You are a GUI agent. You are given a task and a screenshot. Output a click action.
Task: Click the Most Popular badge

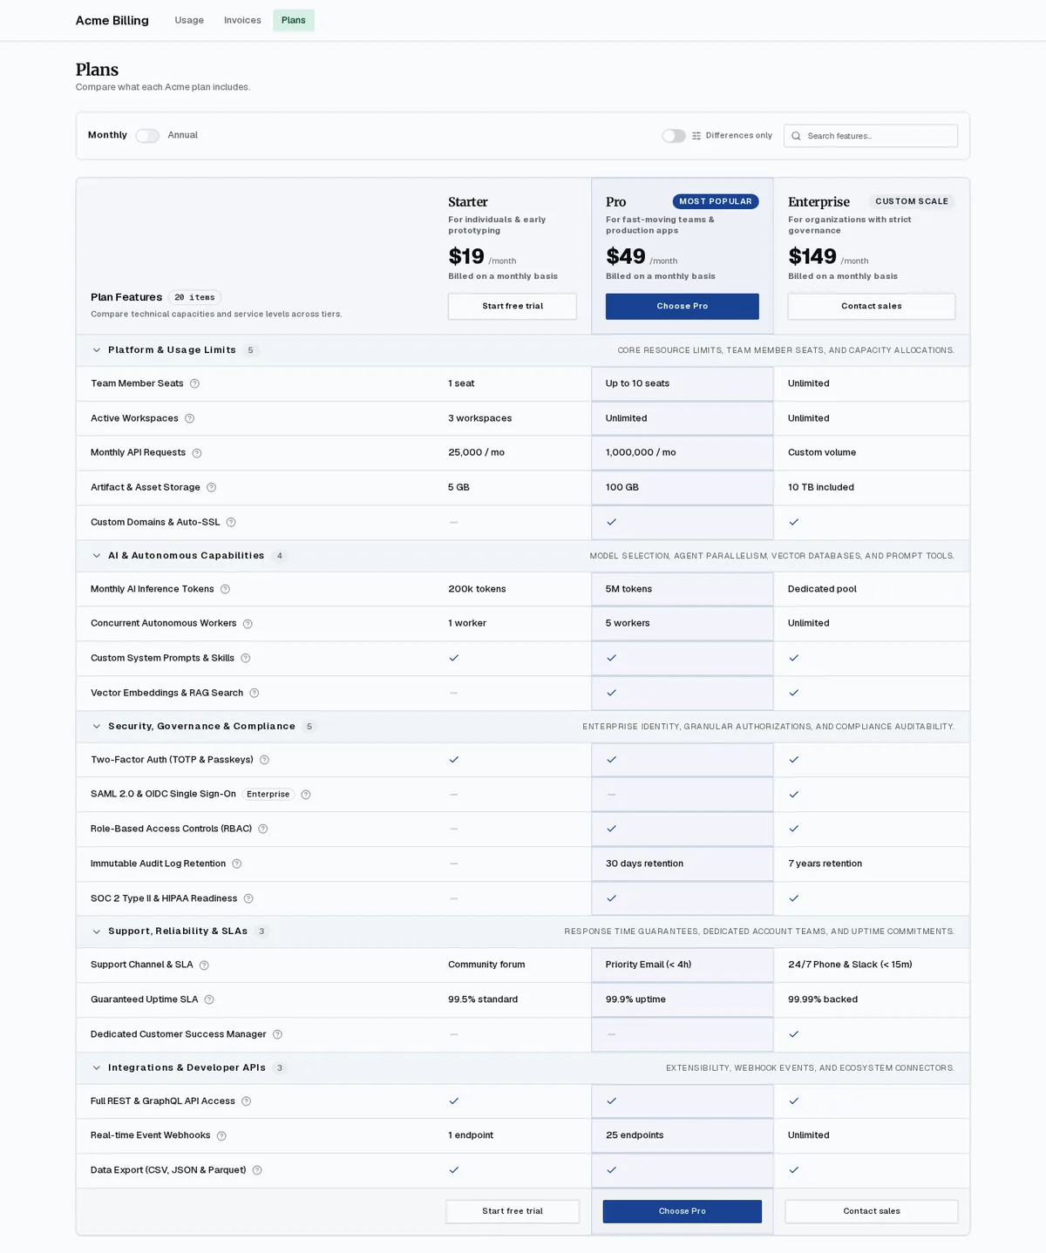click(x=716, y=201)
